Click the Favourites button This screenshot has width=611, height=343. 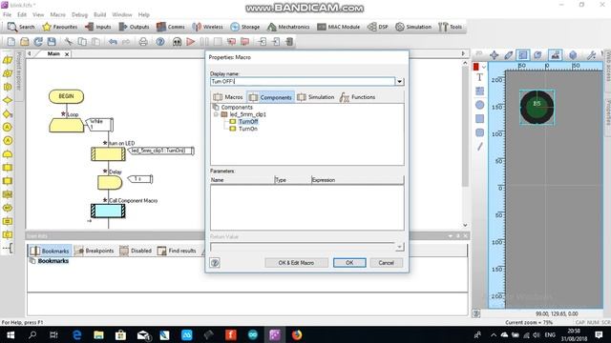click(60, 27)
